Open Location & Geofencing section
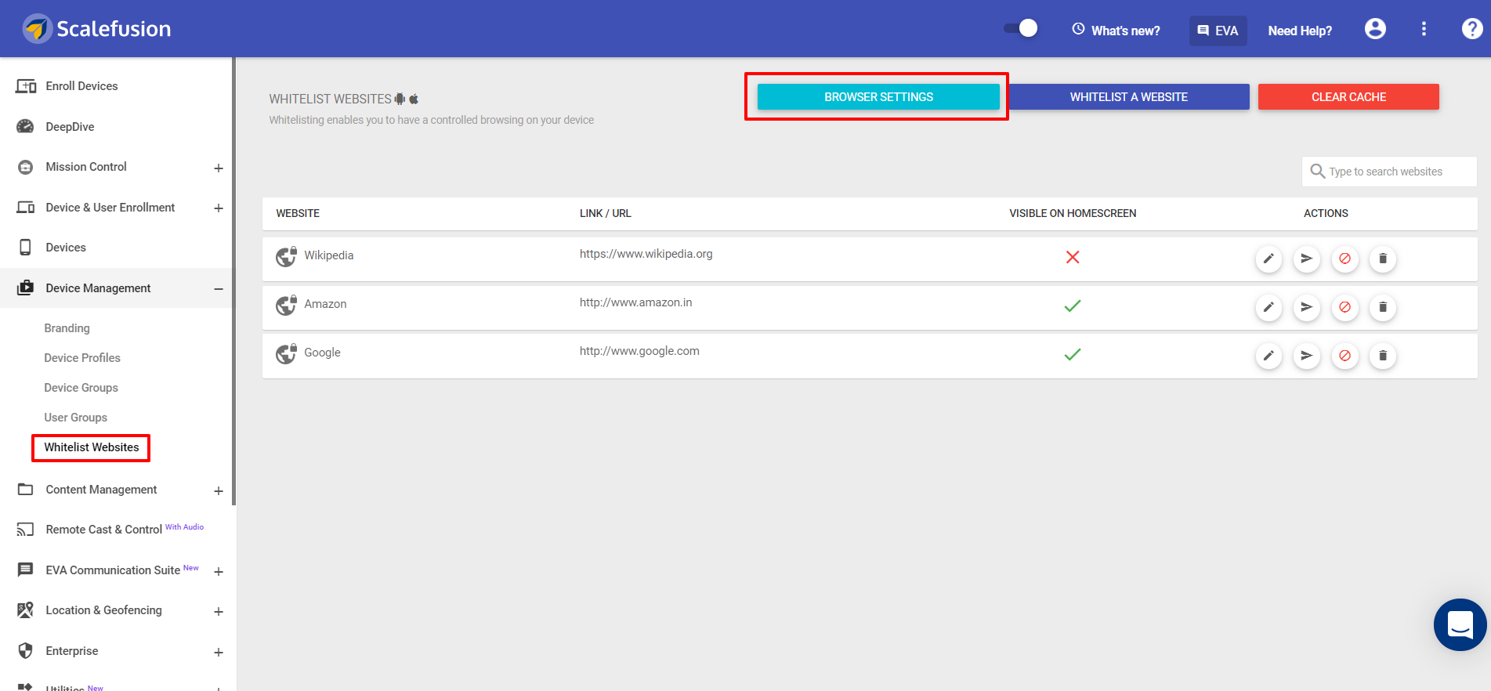Viewport: 1491px width, 691px height. pos(103,610)
